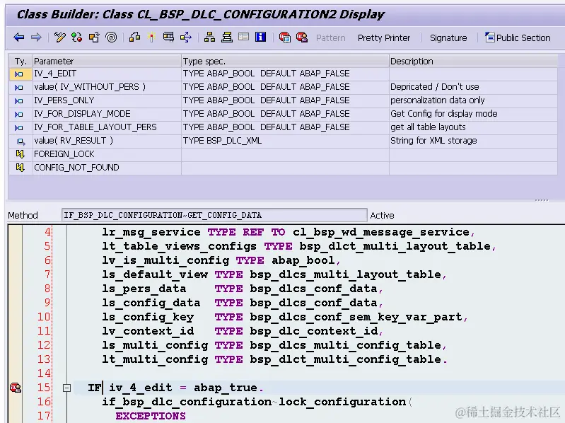
Task: Go back using the left arrow toolbar icon
Action: click(x=18, y=37)
